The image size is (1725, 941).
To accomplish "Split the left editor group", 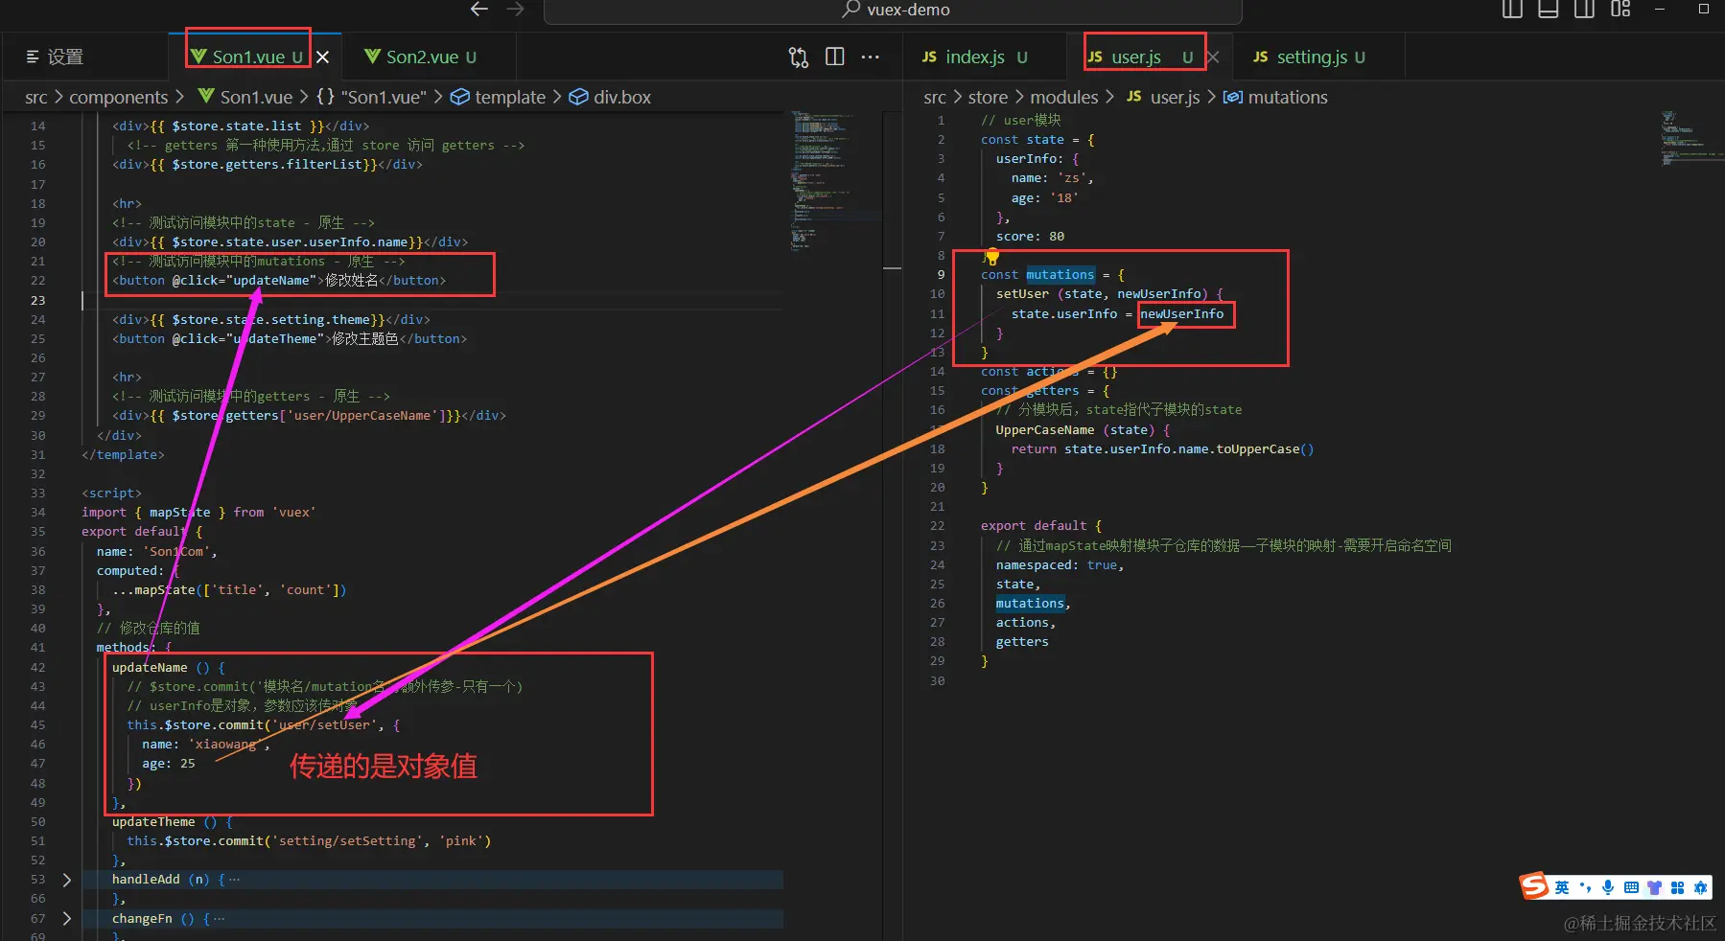I will (x=835, y=57).
